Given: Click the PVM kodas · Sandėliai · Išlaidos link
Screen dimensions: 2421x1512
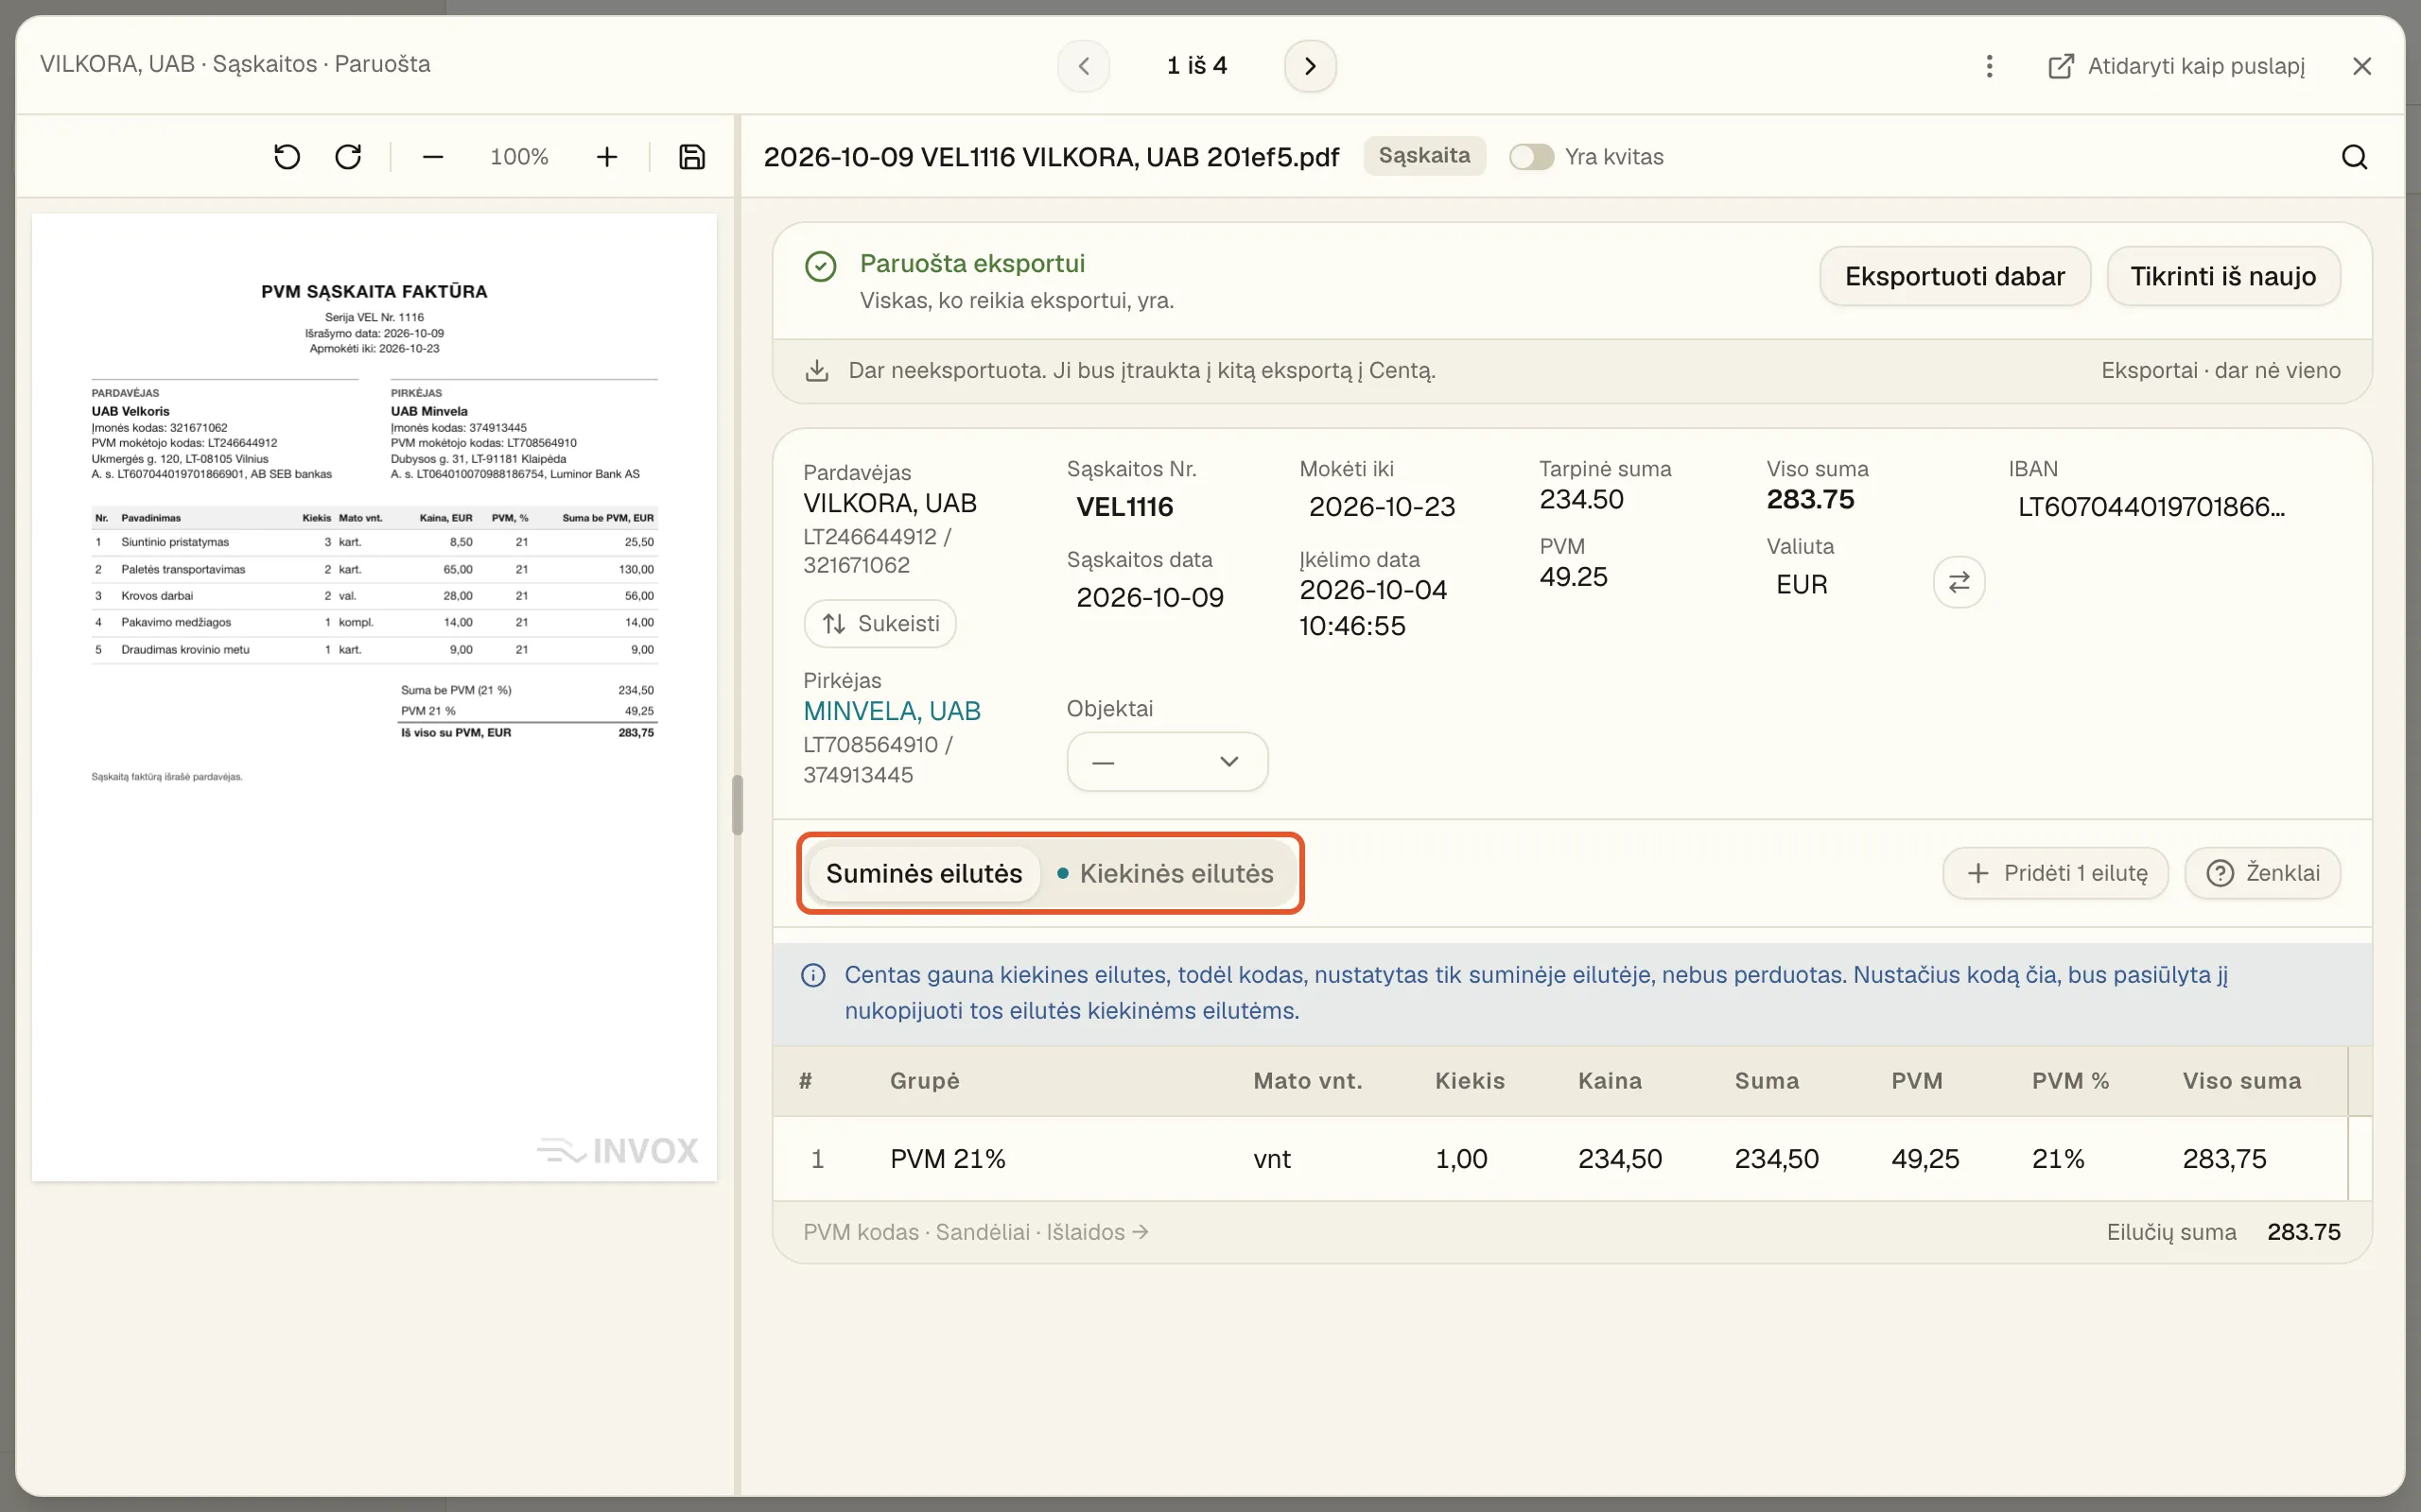Looking at the screenshot, I should click(x=975, y=1232).
